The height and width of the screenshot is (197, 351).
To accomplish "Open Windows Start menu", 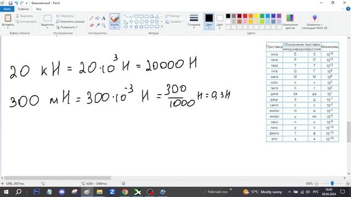I will tap(6, 192).
